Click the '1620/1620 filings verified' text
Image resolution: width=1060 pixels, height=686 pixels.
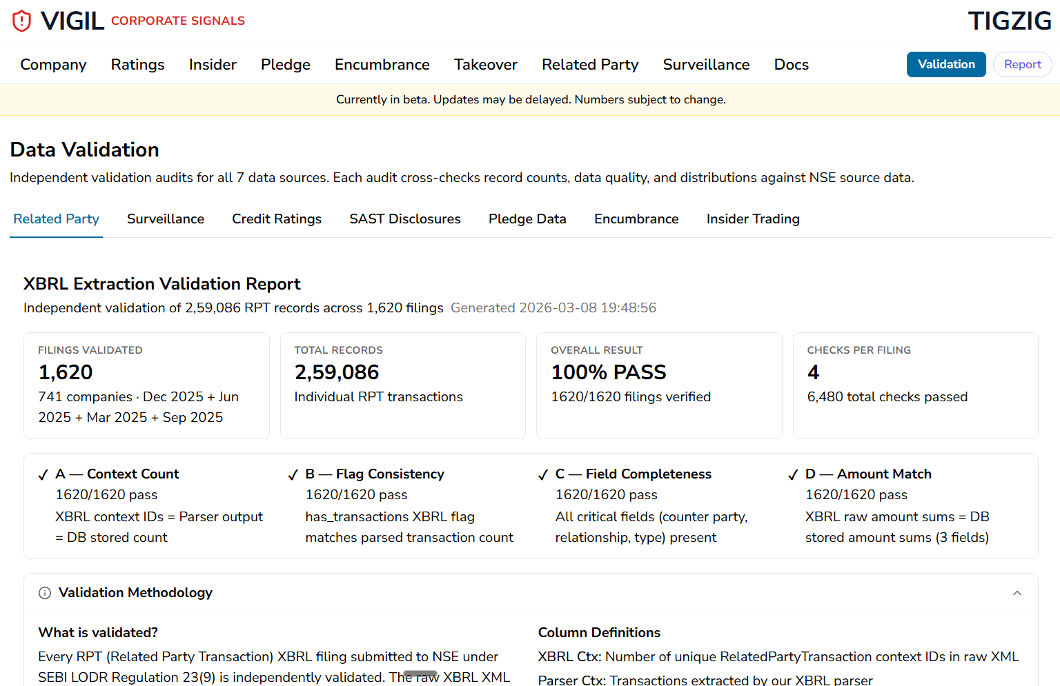pyautogui.click(x=631, y=397)
